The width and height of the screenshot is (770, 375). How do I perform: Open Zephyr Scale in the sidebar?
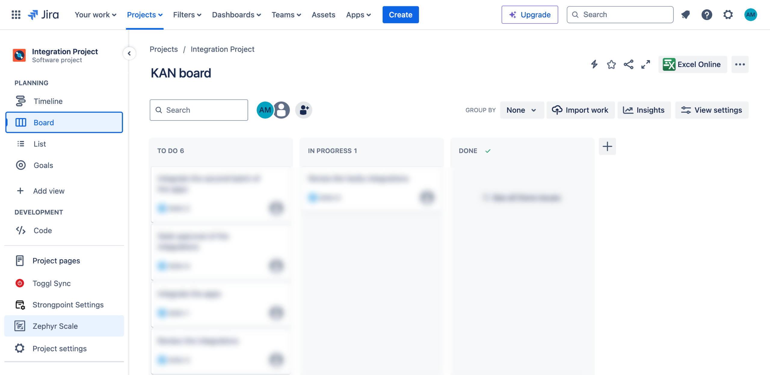pos(55,326)
